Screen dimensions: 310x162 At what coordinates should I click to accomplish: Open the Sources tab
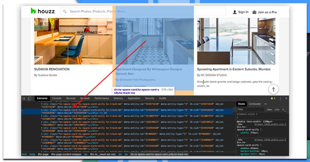click(x=71, y=98)
